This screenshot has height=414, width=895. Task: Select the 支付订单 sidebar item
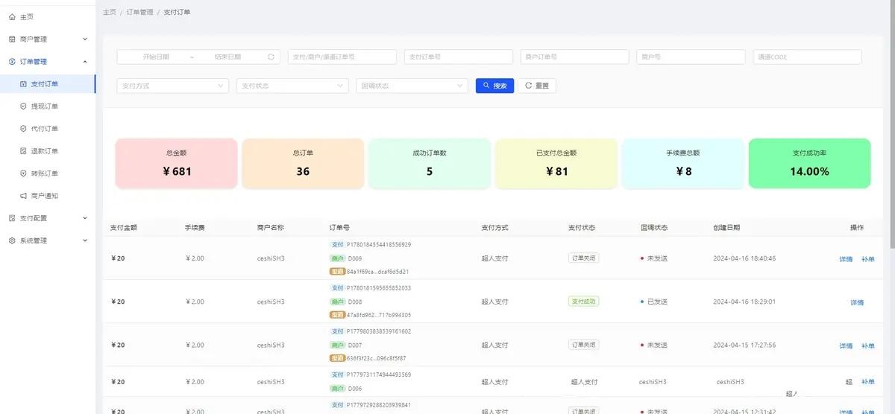tap(48, 84)
